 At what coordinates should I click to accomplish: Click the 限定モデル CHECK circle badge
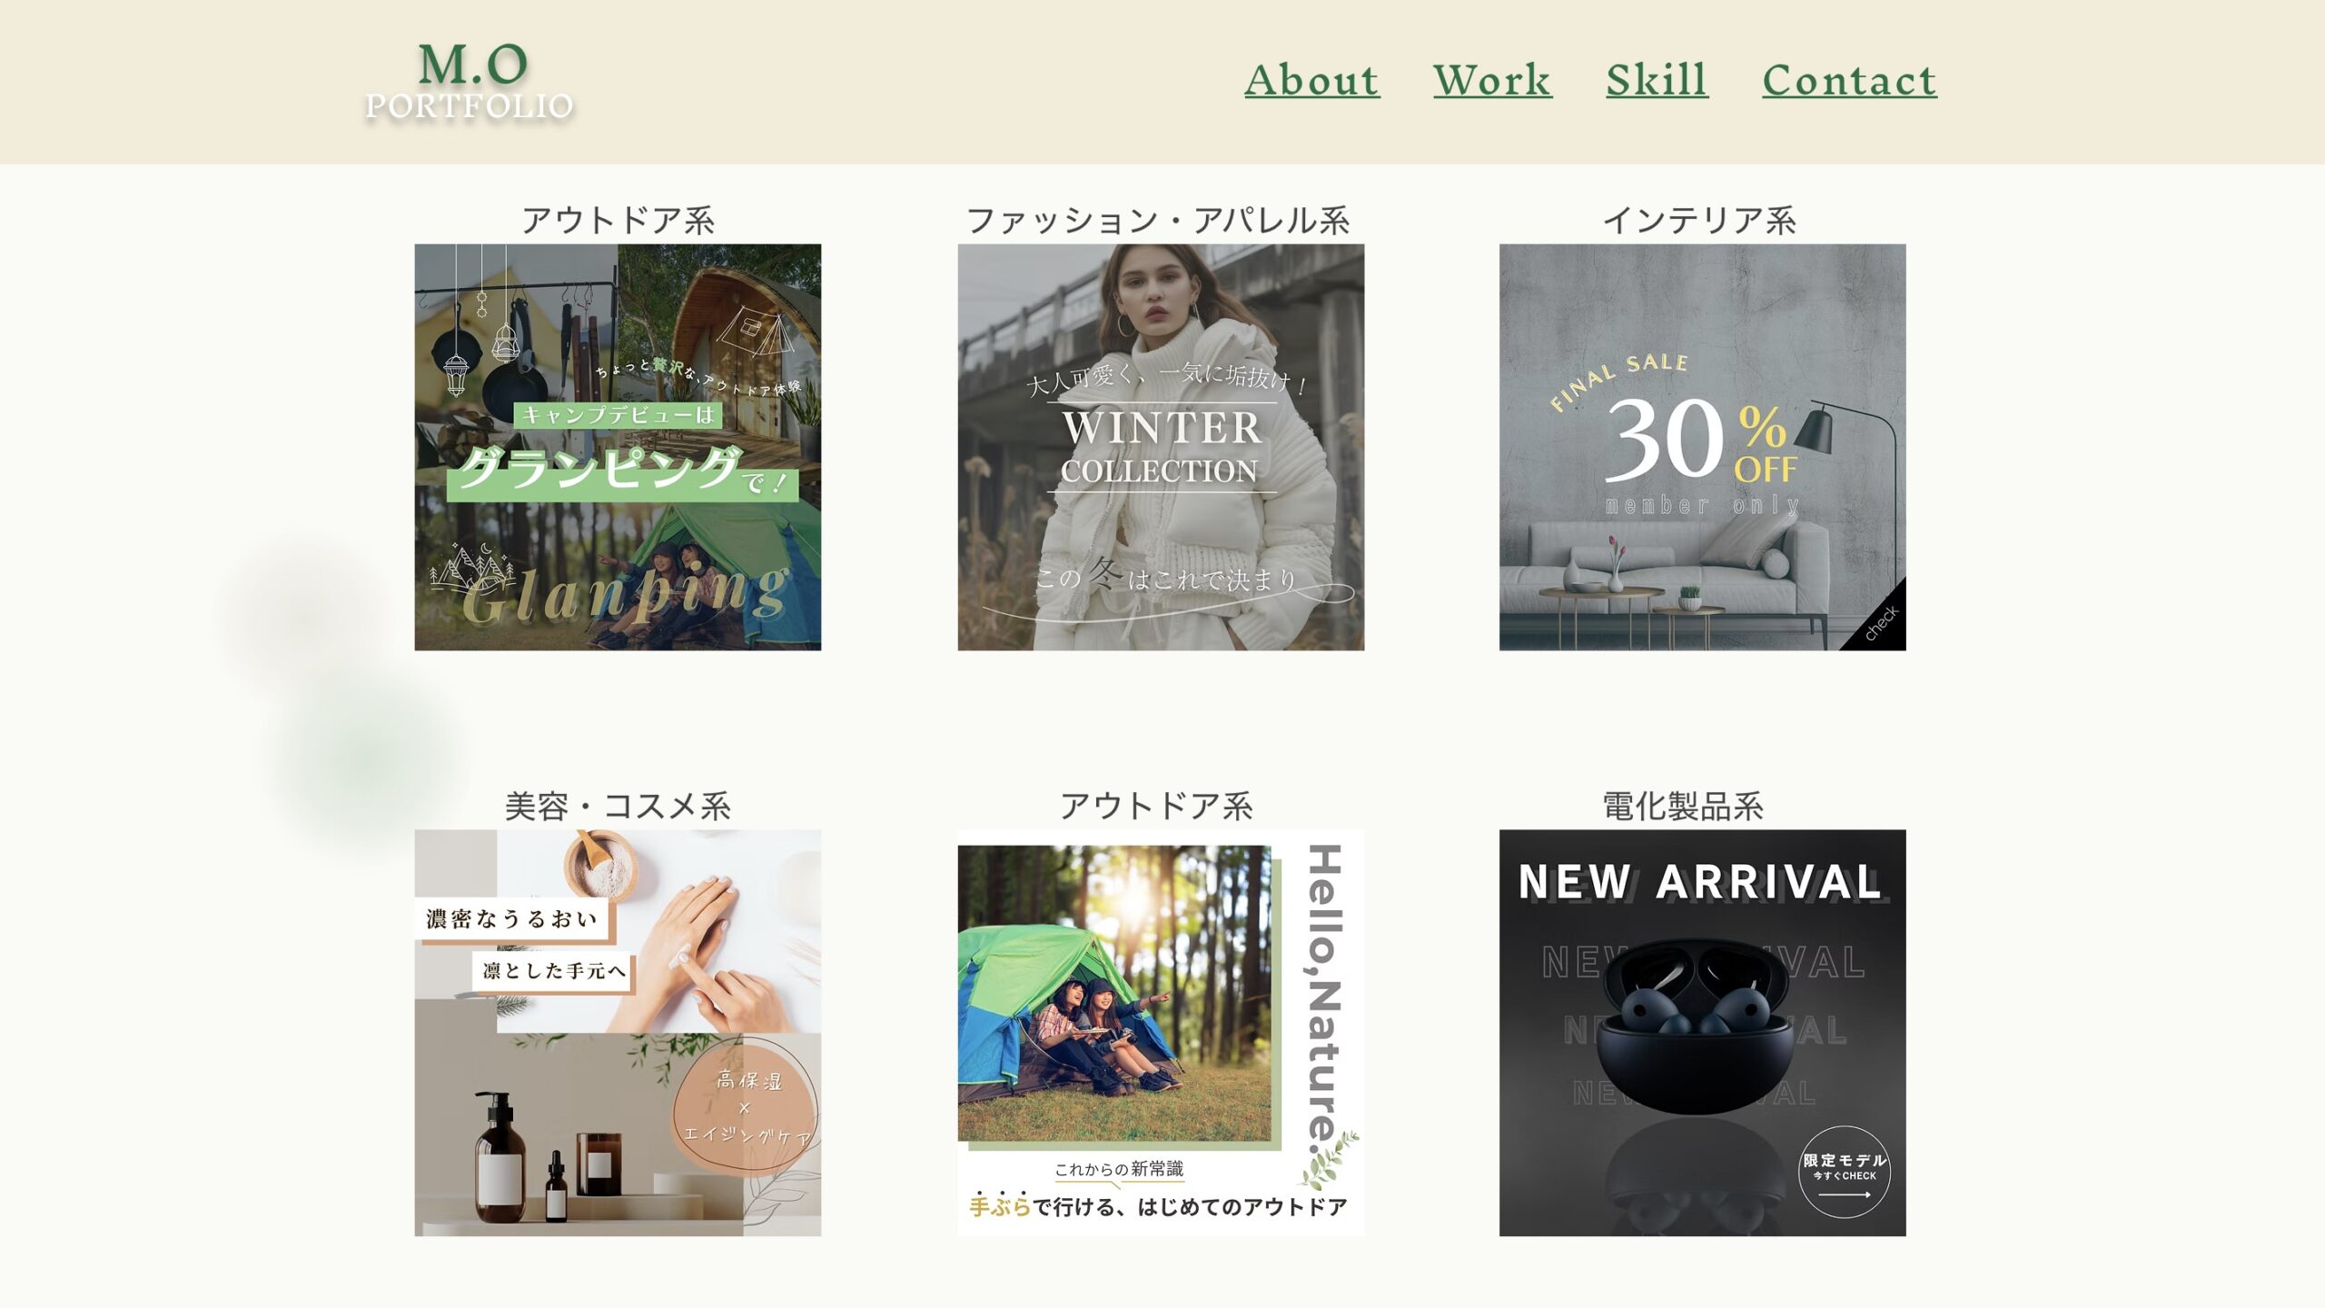coord(1844,1172)
